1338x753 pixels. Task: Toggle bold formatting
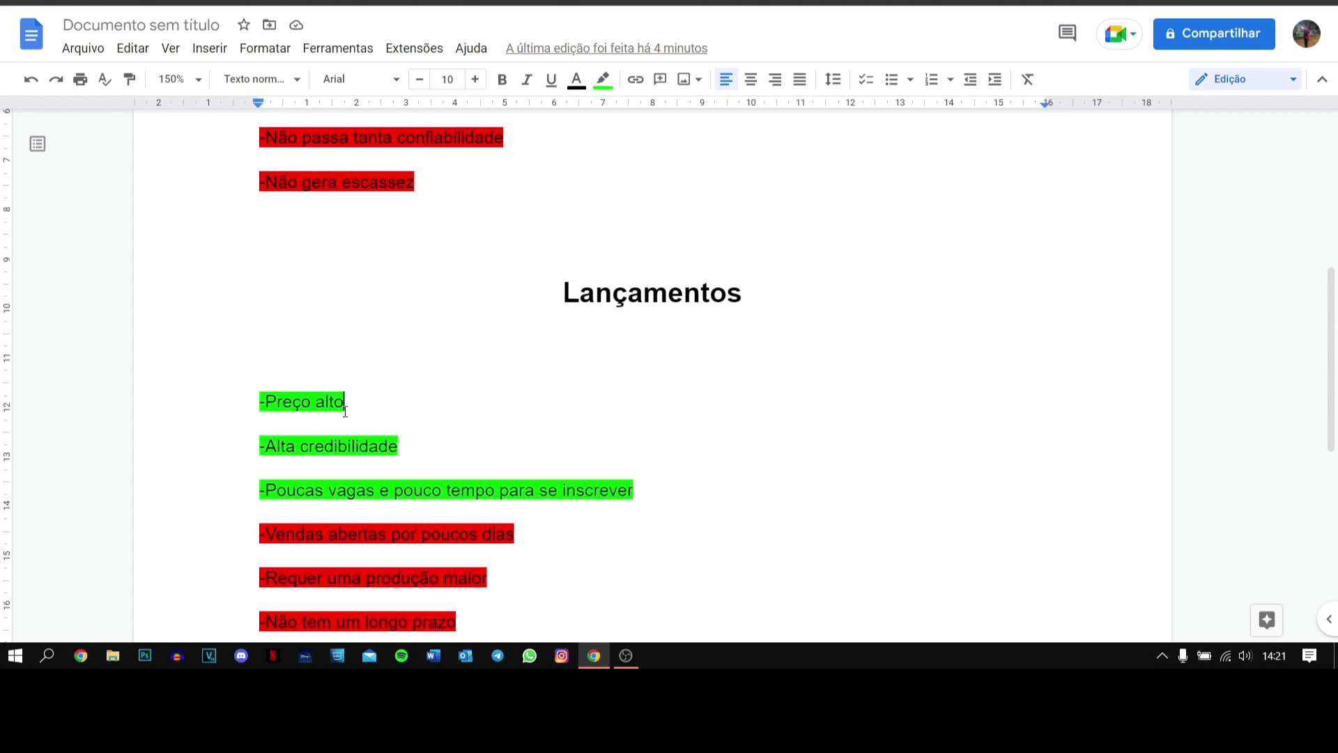pos(502,79)
